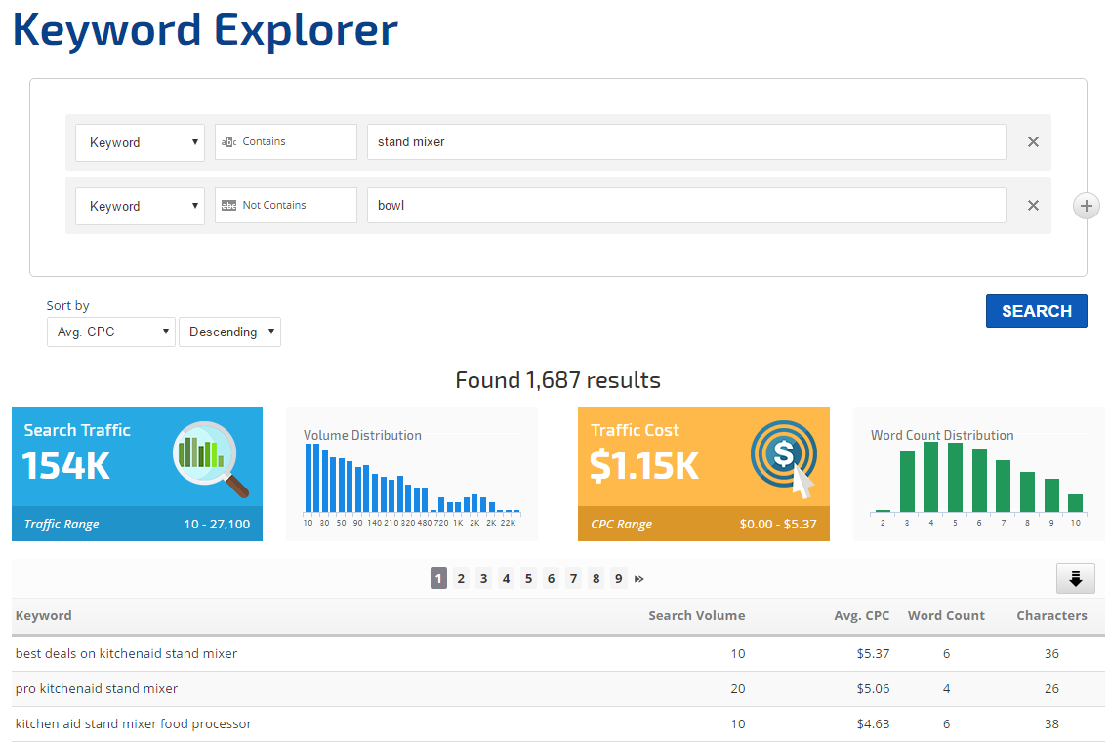1110x742 pixels.
Task: Open the 'Not Contains' condition selector
Action: pyautogui.click(x=285, y=206)
